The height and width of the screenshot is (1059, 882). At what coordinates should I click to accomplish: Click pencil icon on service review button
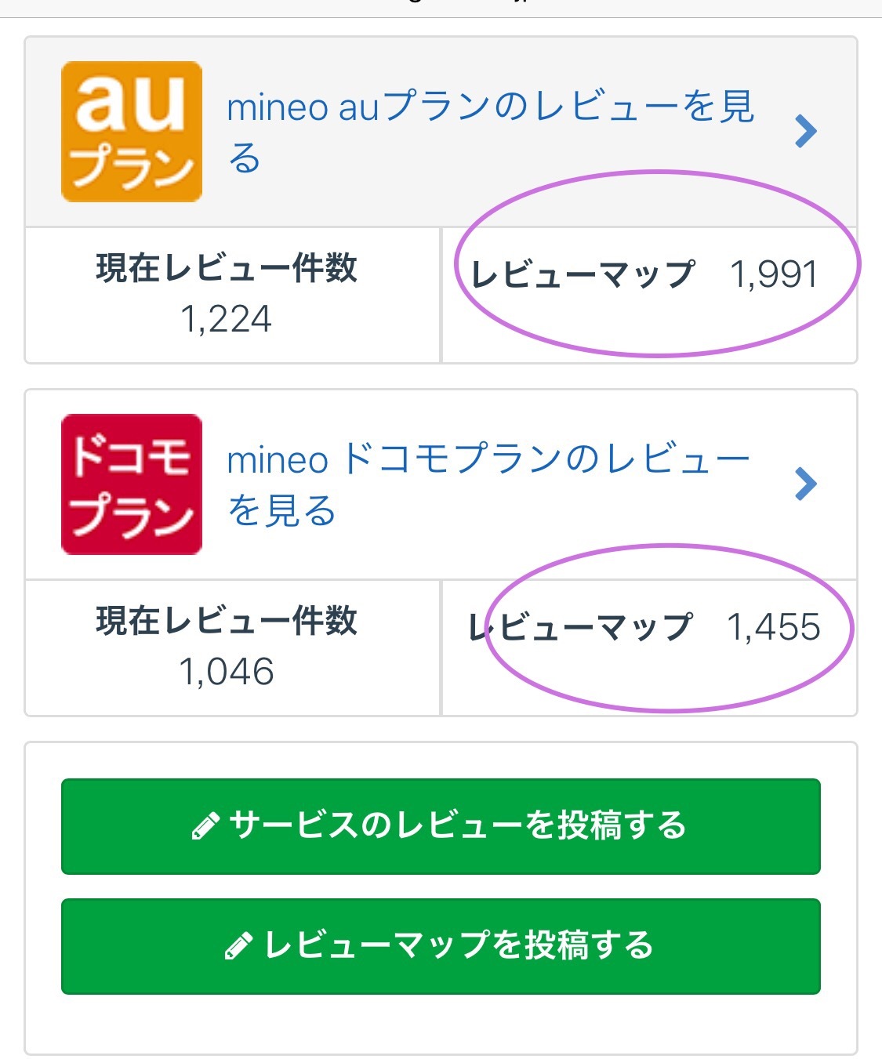tap(205, 827)
